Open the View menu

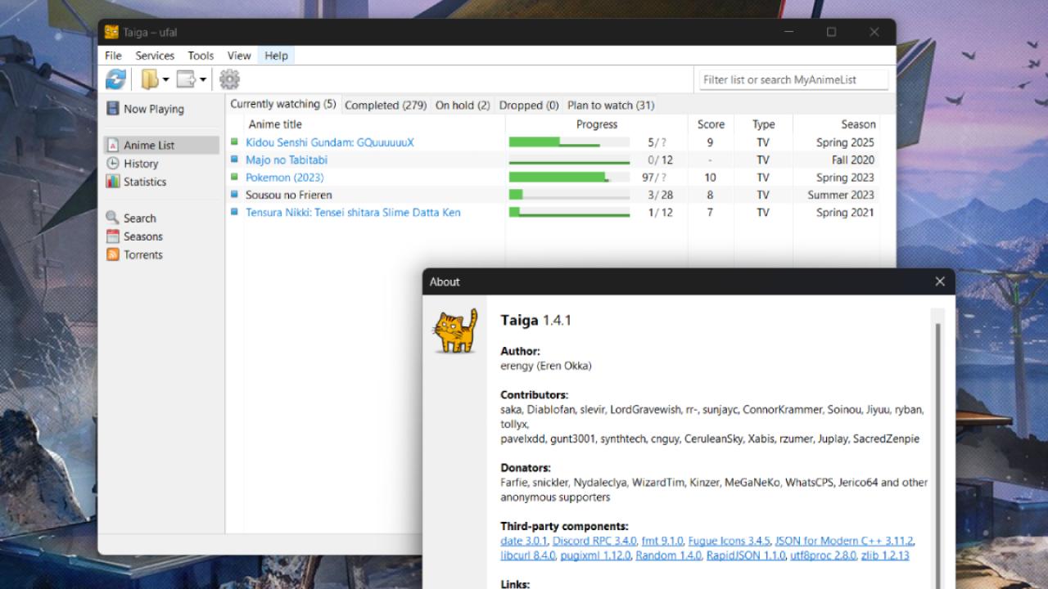tap(239, 56)
